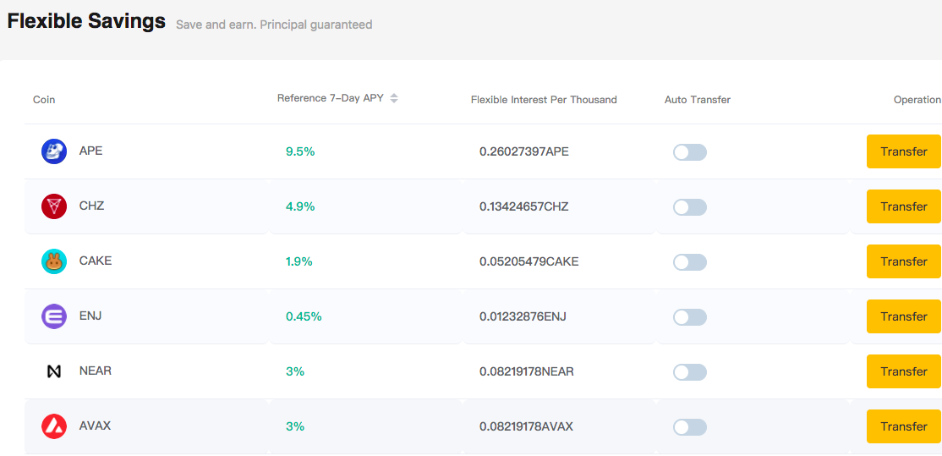Click the ENJ row Transfer button

click(904, 316)
